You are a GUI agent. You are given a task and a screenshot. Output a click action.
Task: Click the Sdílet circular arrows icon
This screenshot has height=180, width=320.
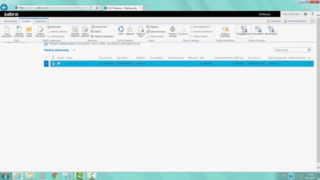(120, 29)
